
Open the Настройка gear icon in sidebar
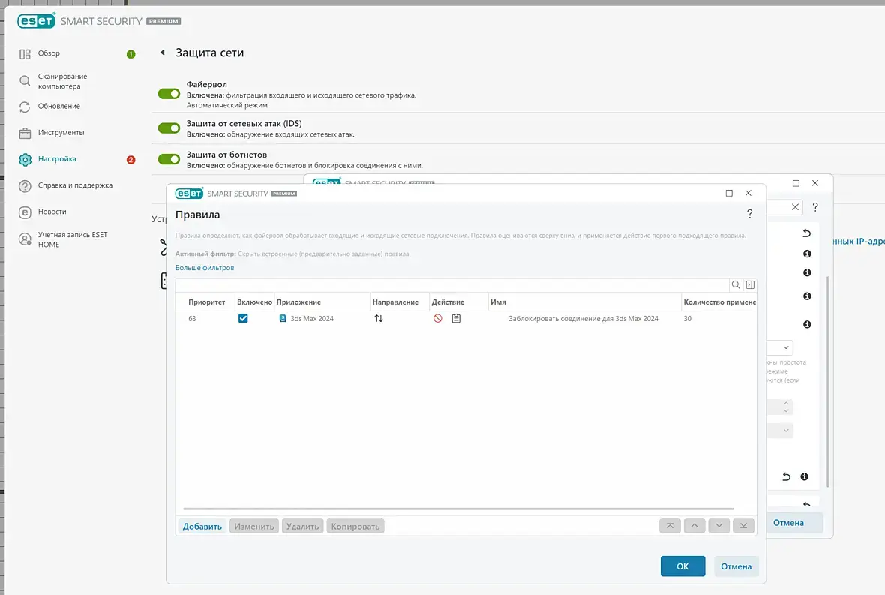click(25, 159)
